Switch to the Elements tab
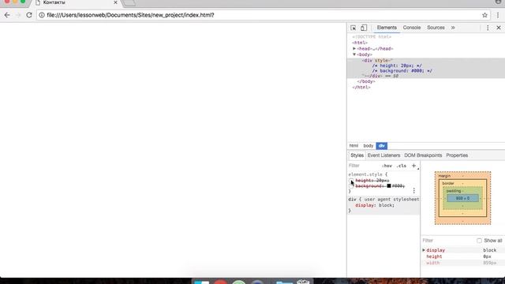The width and height of the screenshot is (505, 284). 387,28
